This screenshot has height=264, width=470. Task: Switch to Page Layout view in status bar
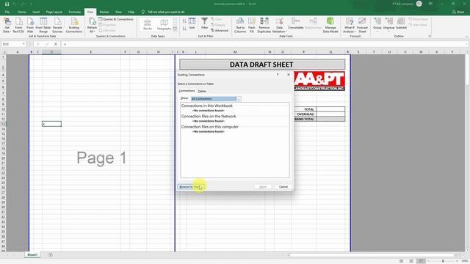click(x=411, y=261)
